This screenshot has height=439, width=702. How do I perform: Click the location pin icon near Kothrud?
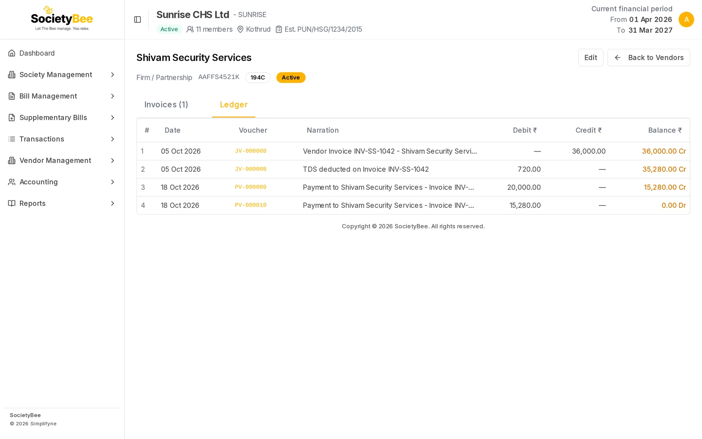click(x=240, y=29)
